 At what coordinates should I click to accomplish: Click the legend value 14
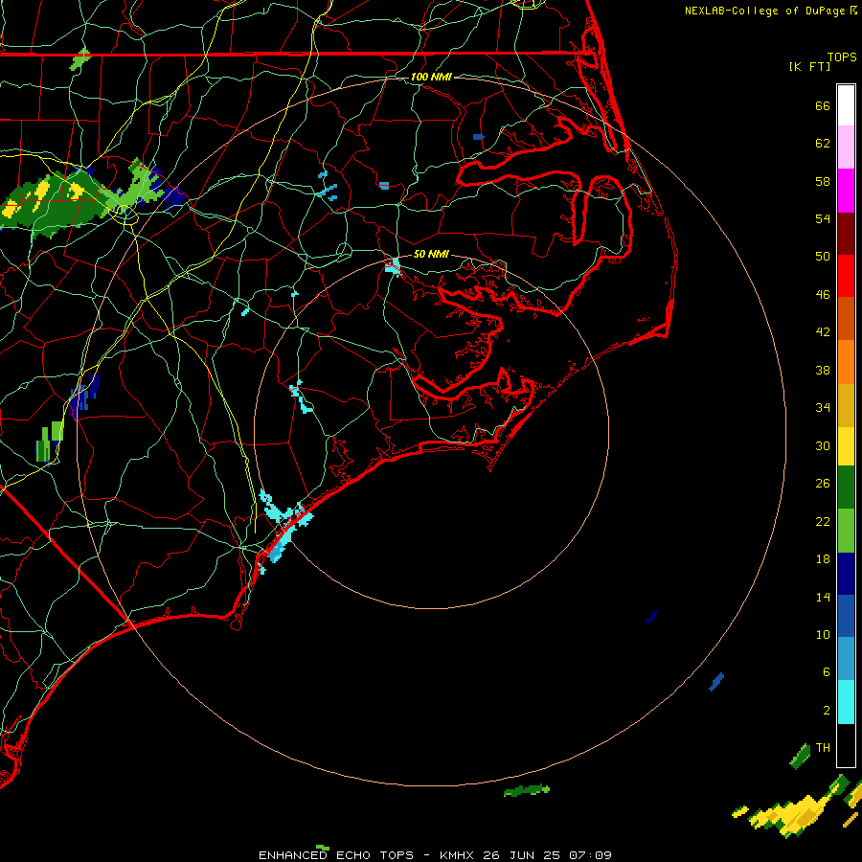point(823,597)
